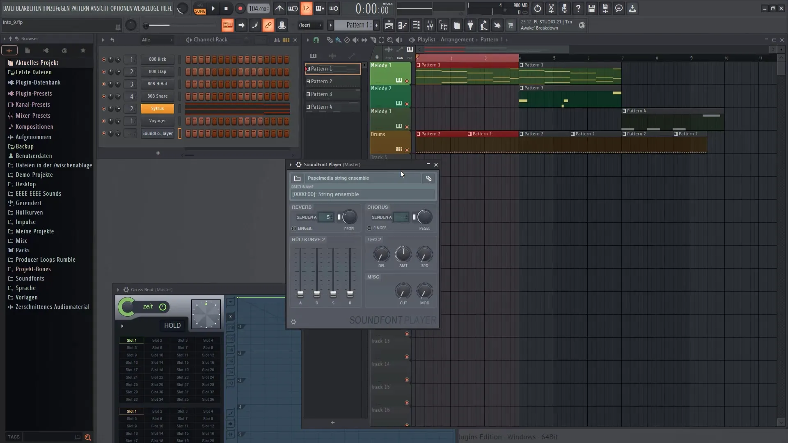Screen dimensions: 788x443
Task: Toggle EINGEB radio button under Chorus
Action: 369,228
